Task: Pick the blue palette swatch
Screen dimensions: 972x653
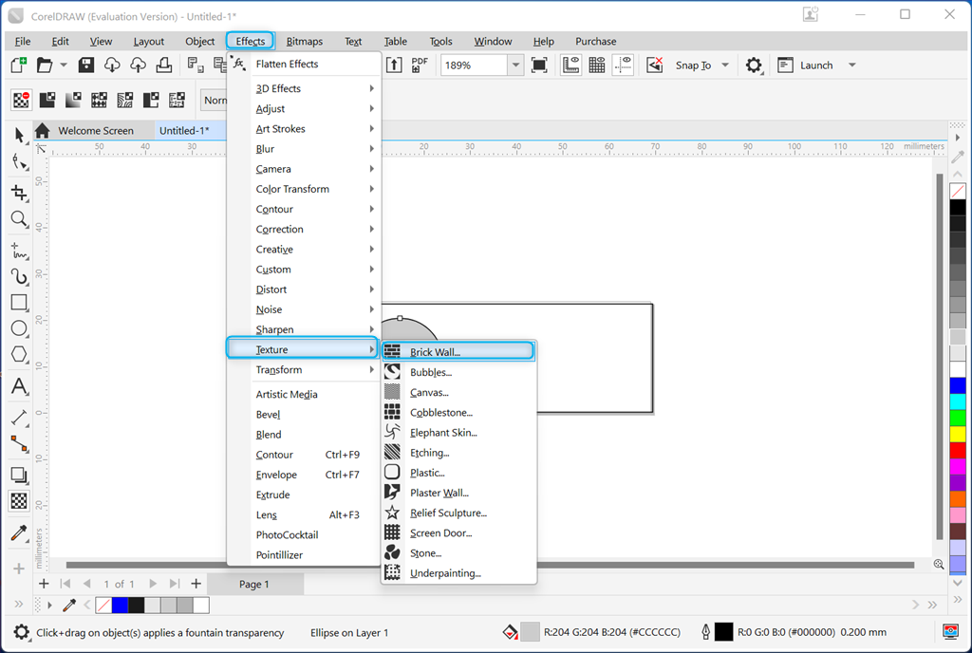Action: (958, 385)
